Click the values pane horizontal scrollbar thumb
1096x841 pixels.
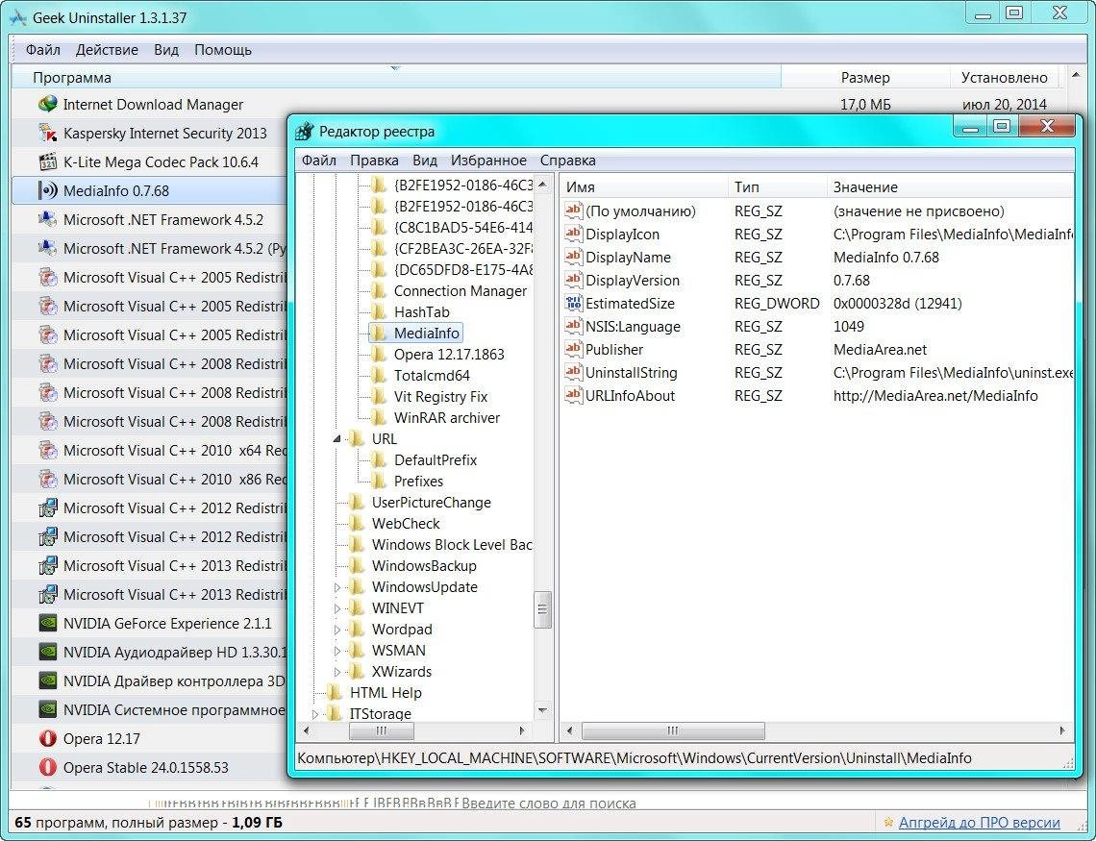(x=672, y=730)
